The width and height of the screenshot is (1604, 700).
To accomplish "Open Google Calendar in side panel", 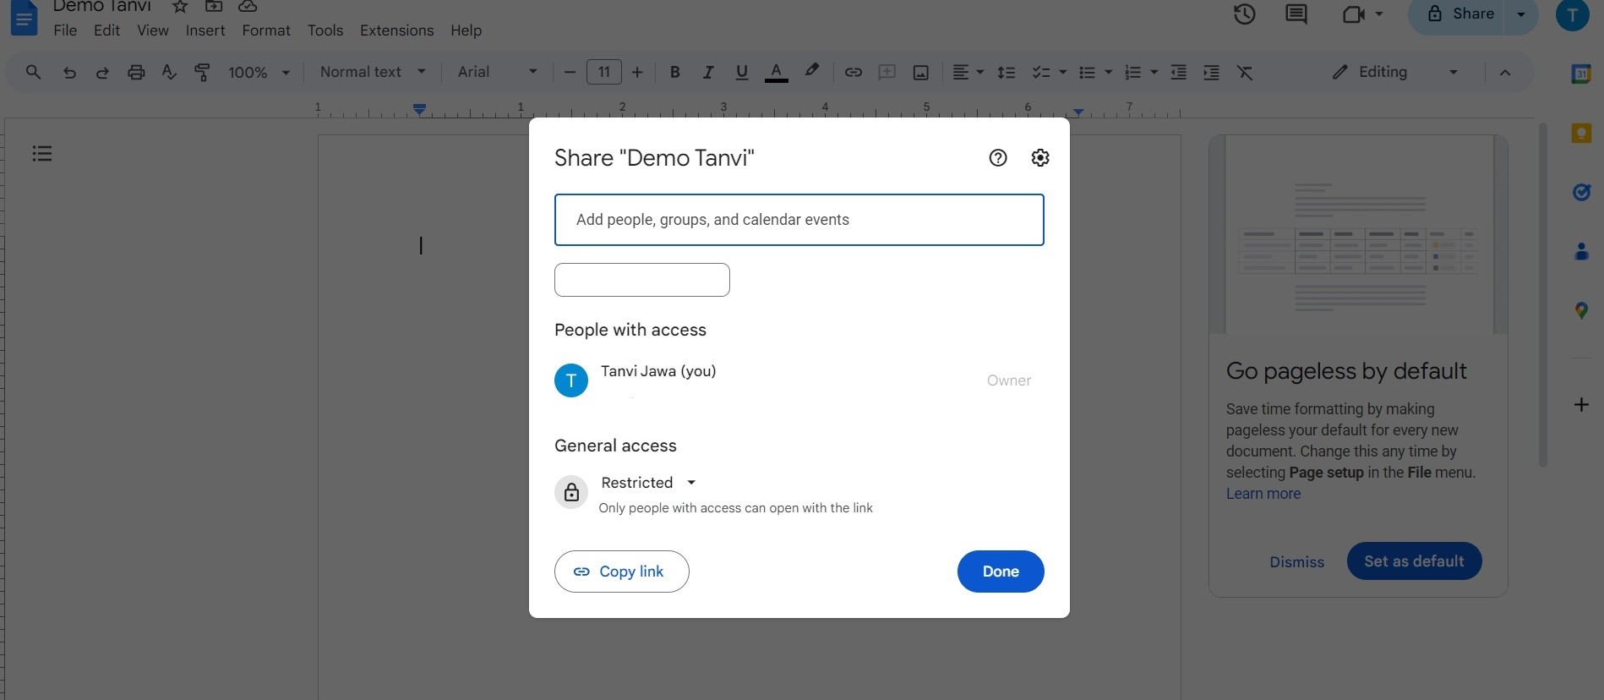I will [1581, 74].
